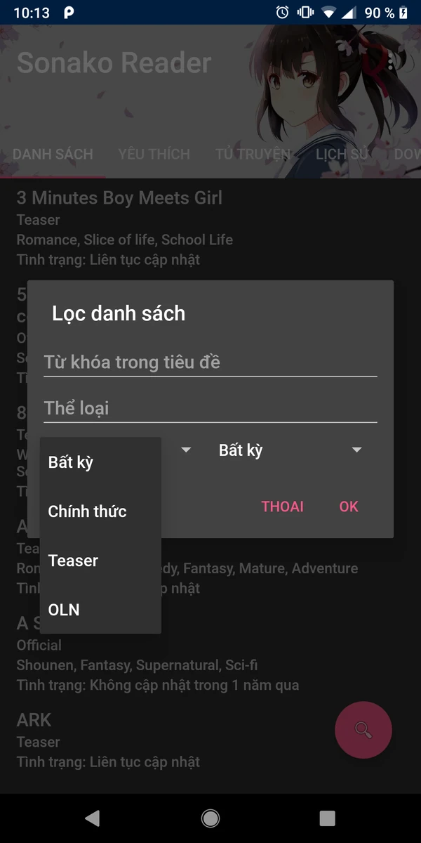Viewport: 421px width, 843px height.
Task: Tap the Android home navigation icon
Action: point(210,818)
